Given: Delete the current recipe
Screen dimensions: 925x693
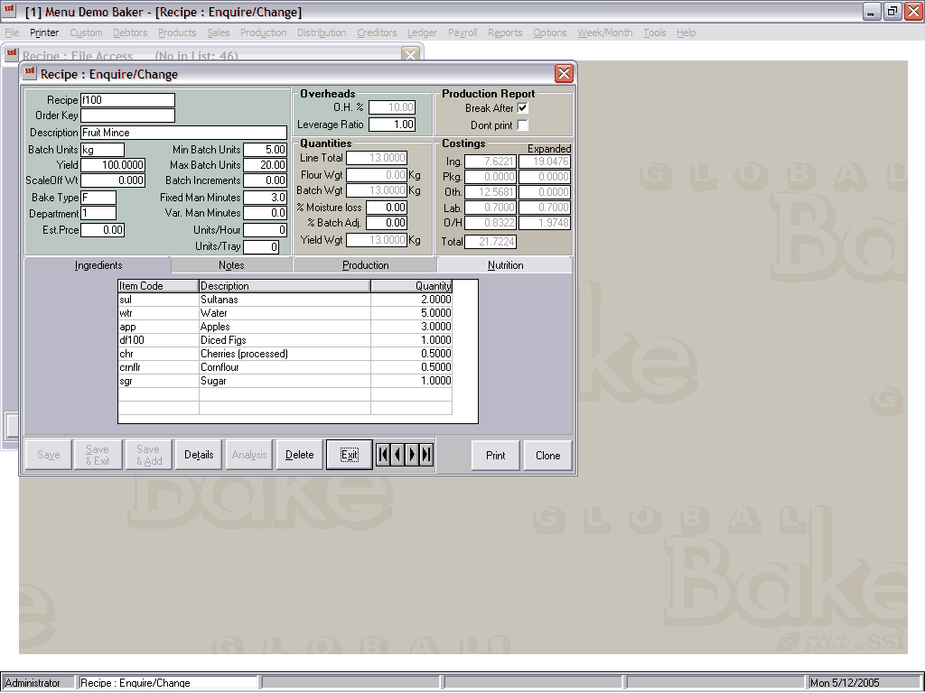Looking at the screenshot, I should 300,455.
